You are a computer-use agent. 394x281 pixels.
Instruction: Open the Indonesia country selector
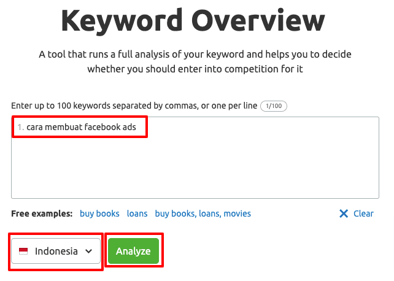(x=56, y=251)
